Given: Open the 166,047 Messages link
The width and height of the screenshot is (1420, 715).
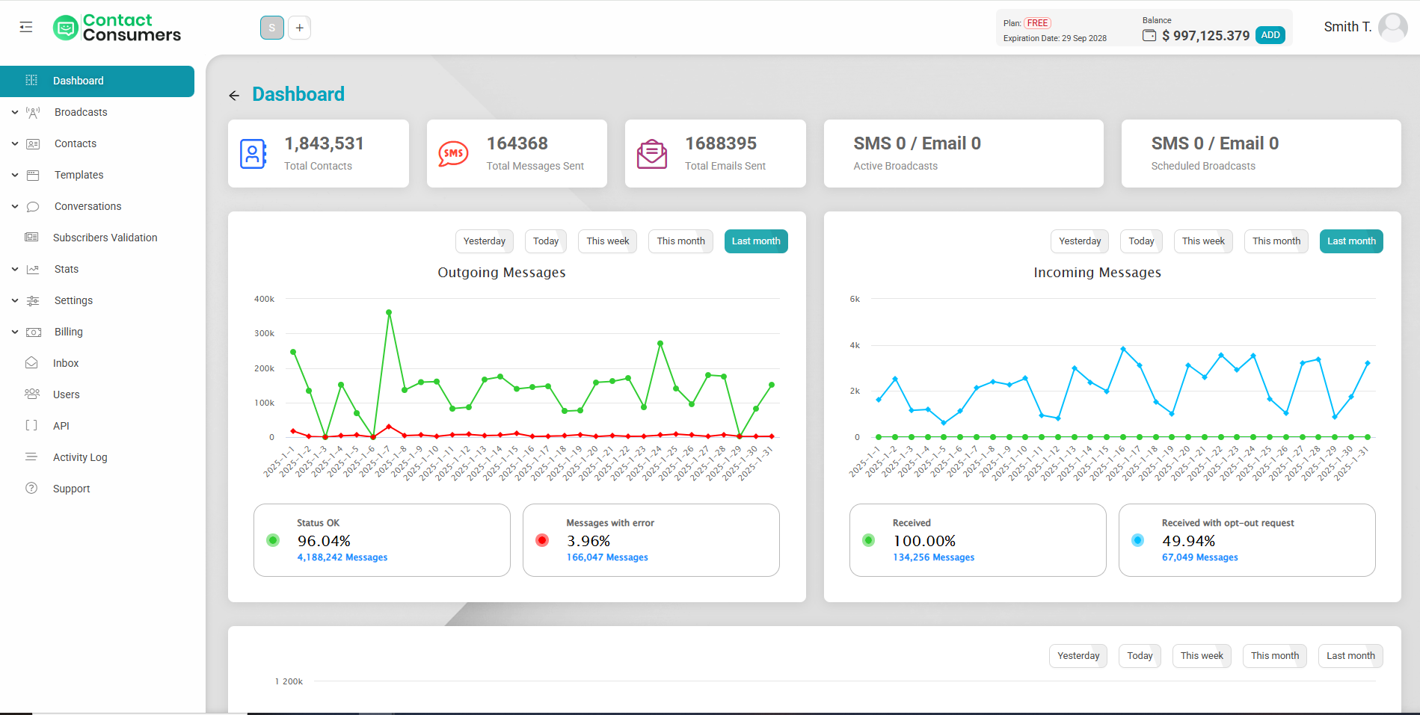Looking at the screenshot, I should click(x=607, y=557).
